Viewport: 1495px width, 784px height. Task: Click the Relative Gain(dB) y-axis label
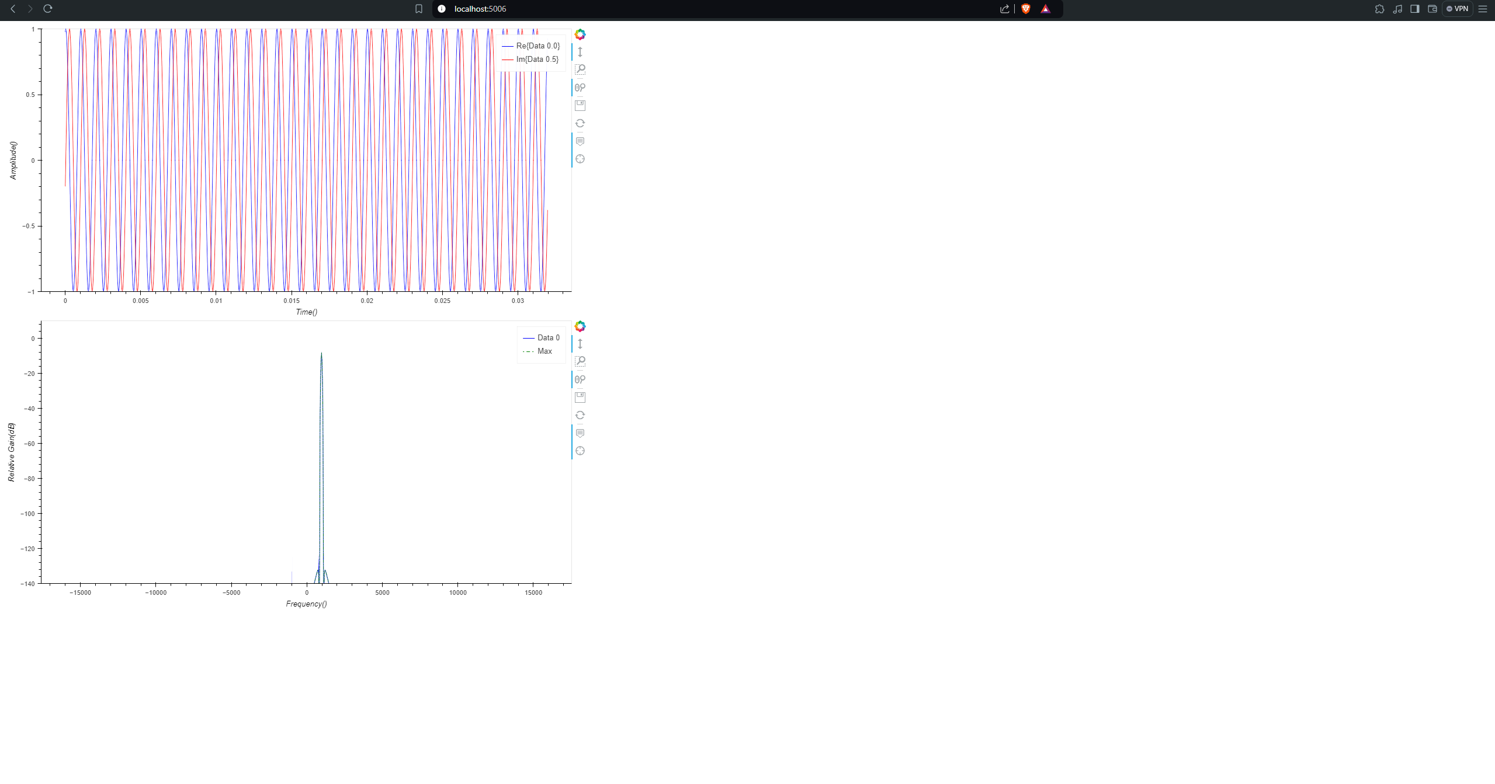(11, 452)
